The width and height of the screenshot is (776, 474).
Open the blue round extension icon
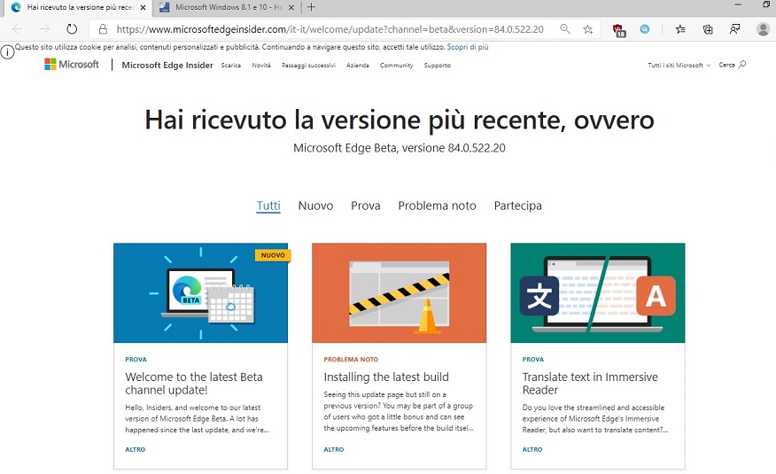(x=644, y=29)
